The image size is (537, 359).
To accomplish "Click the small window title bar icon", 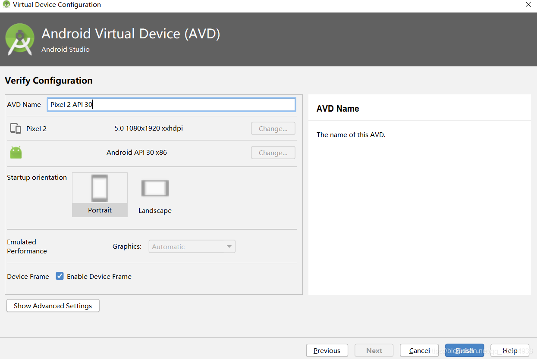I will (x=6, y=5).
